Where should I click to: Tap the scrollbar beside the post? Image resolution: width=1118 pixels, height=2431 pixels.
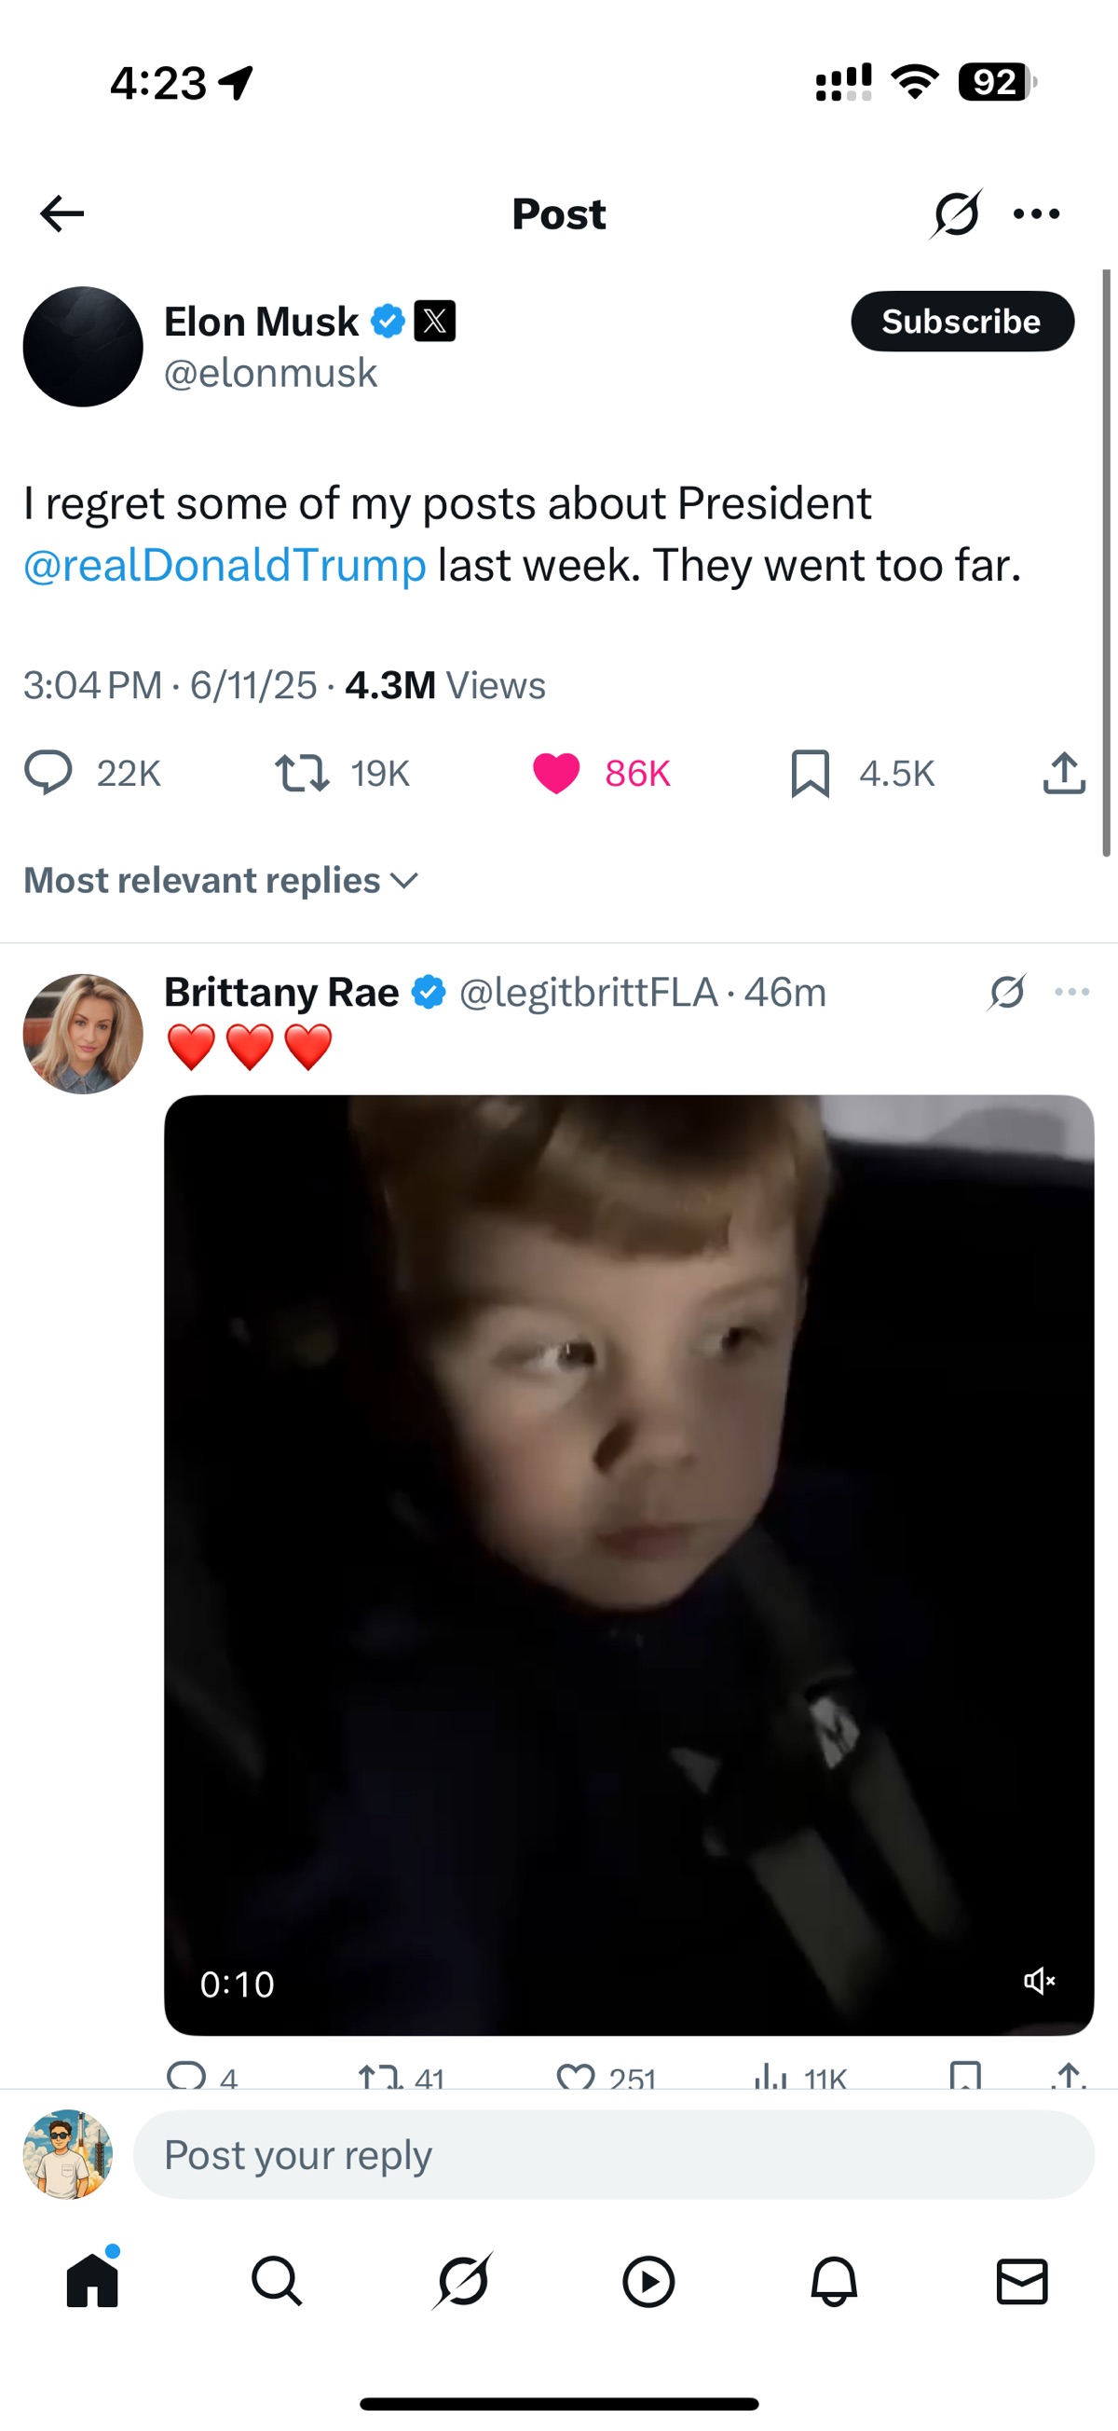tap(1107, 563)
